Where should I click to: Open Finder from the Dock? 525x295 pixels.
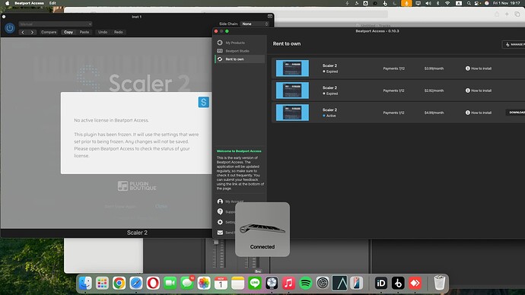click(85, 284)
